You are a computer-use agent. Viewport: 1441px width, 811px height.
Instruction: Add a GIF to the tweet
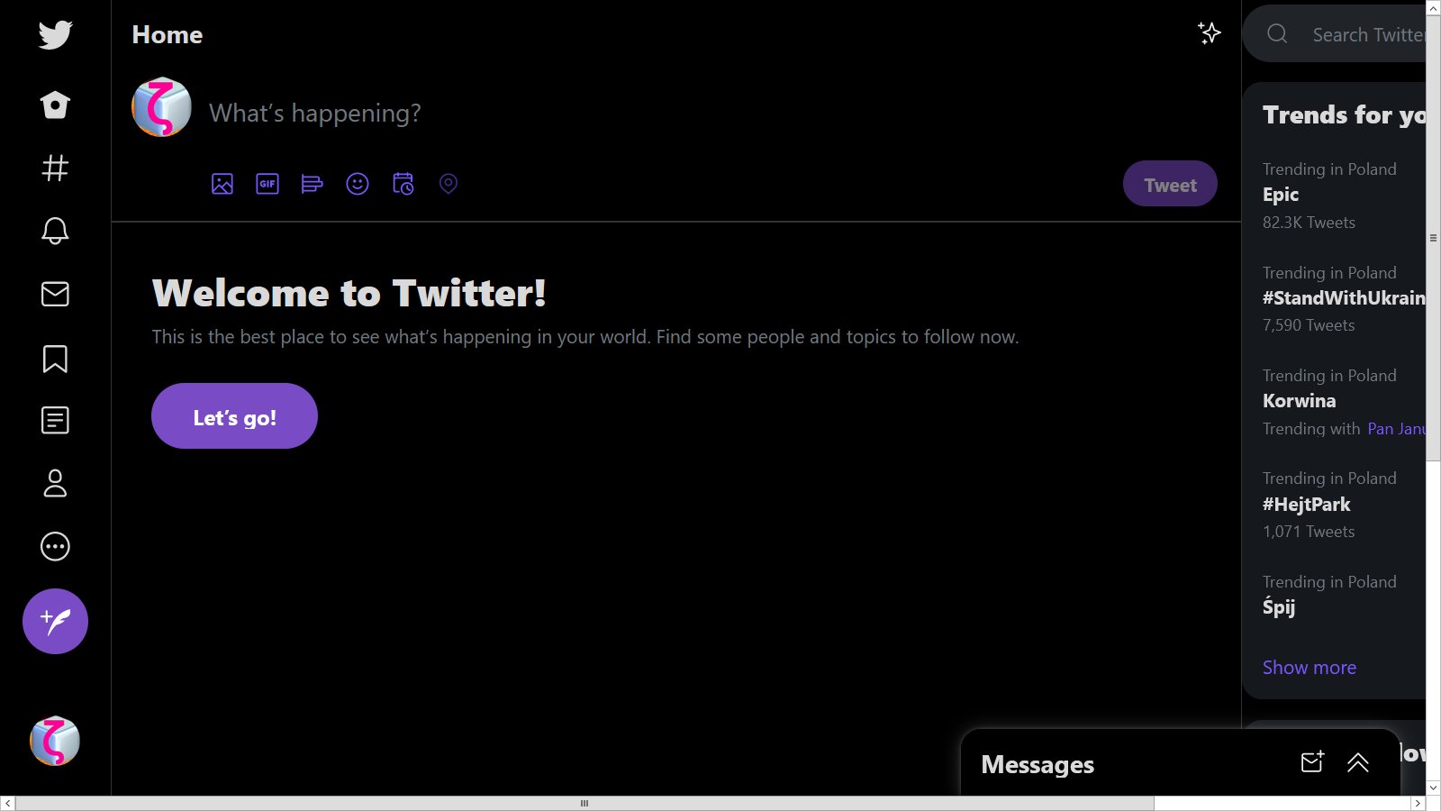267,184
